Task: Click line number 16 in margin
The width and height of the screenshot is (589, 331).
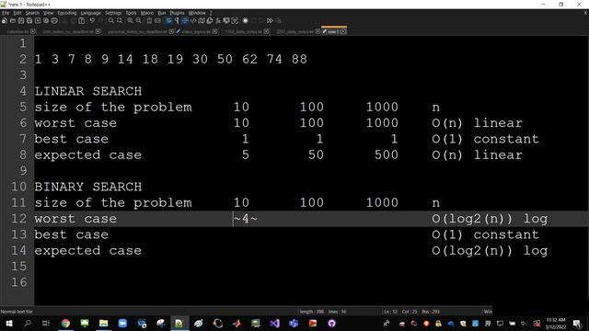Action: 18,282
